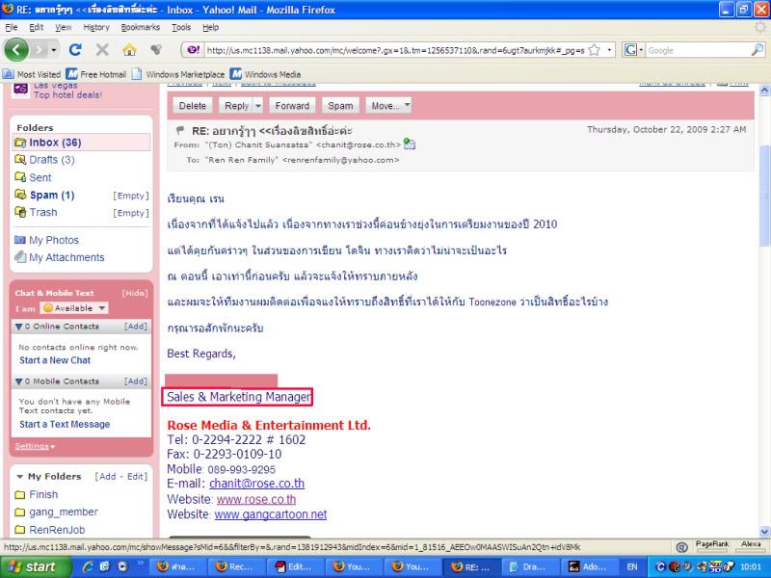The width and height of the screenshot is (771, 578).
Task: Open the Sent folder
Action: click(x=40, y=177)
